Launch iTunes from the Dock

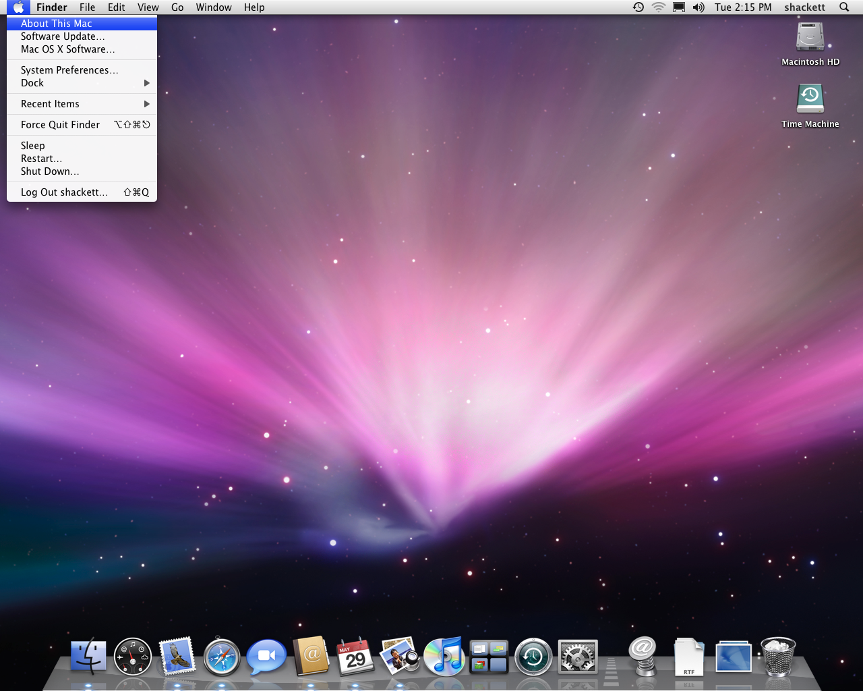[x=444, y=657]
